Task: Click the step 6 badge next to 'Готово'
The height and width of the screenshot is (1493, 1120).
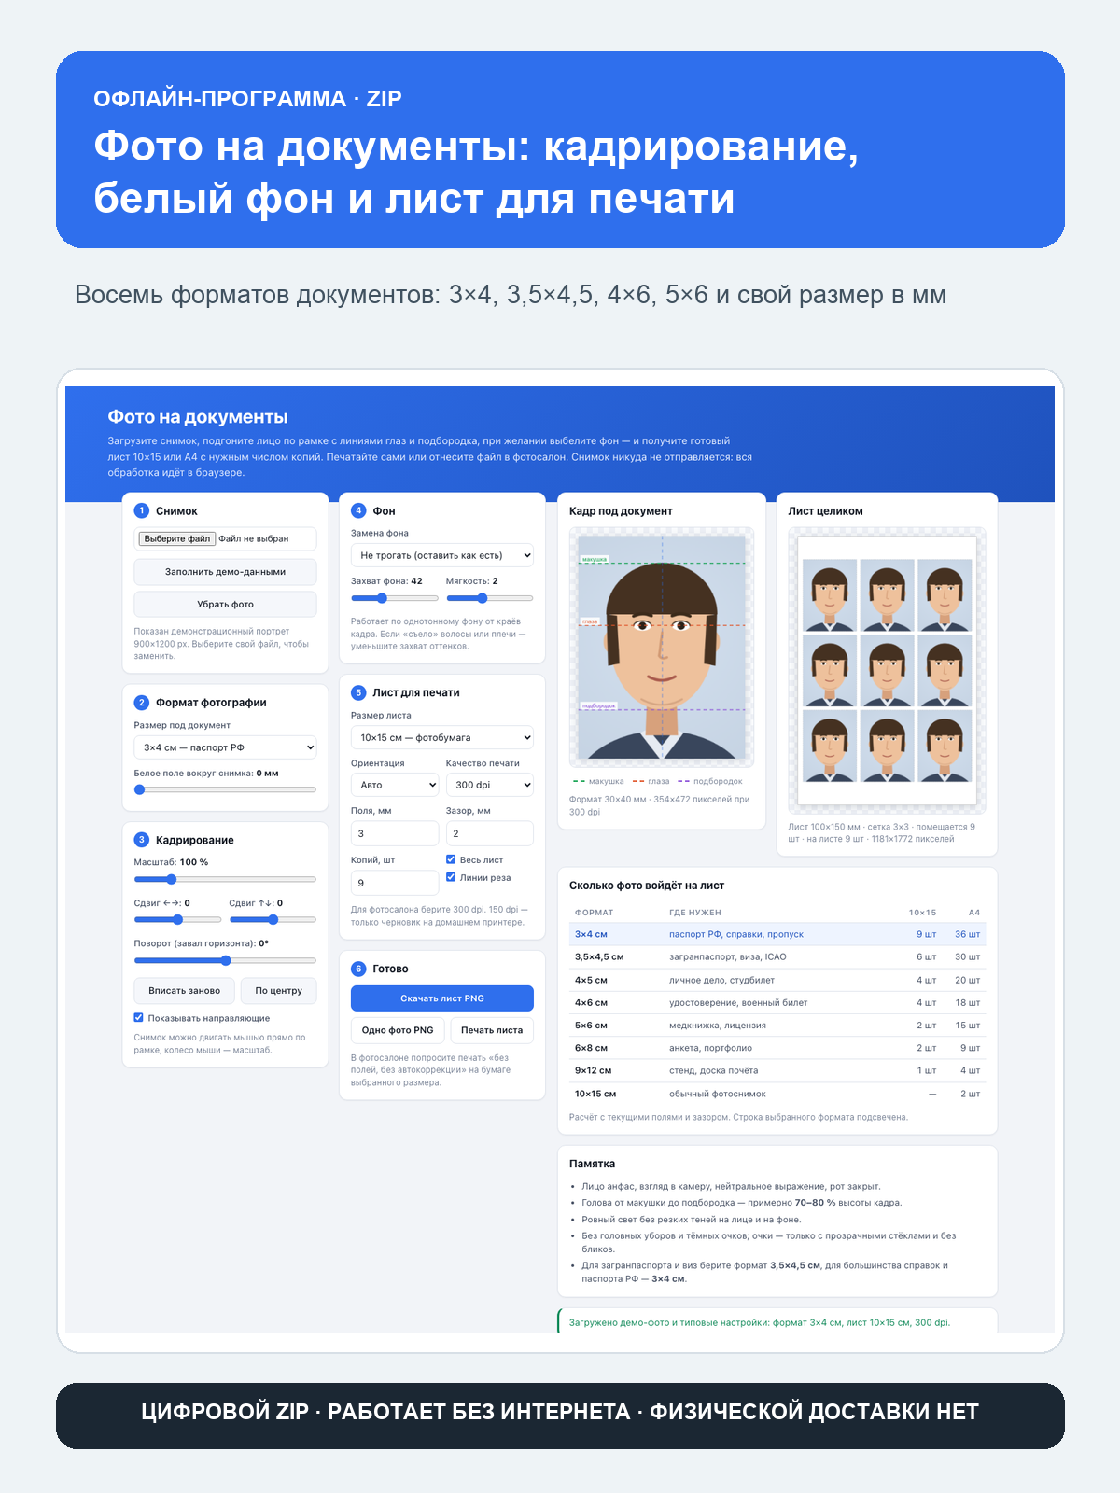Action: click(358, 969)
